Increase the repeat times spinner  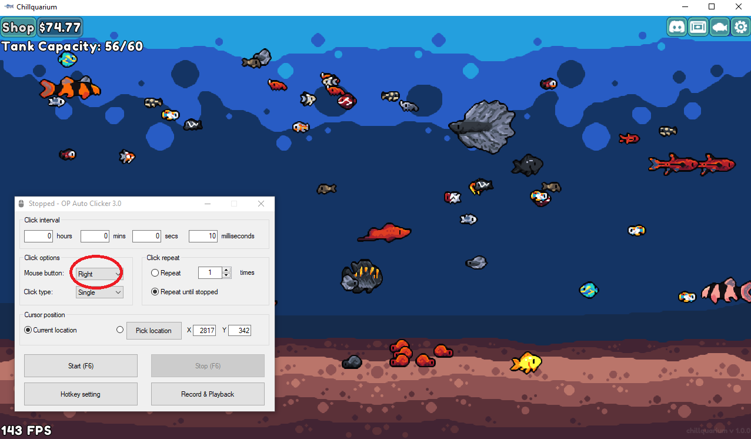(x=226, y=270)
